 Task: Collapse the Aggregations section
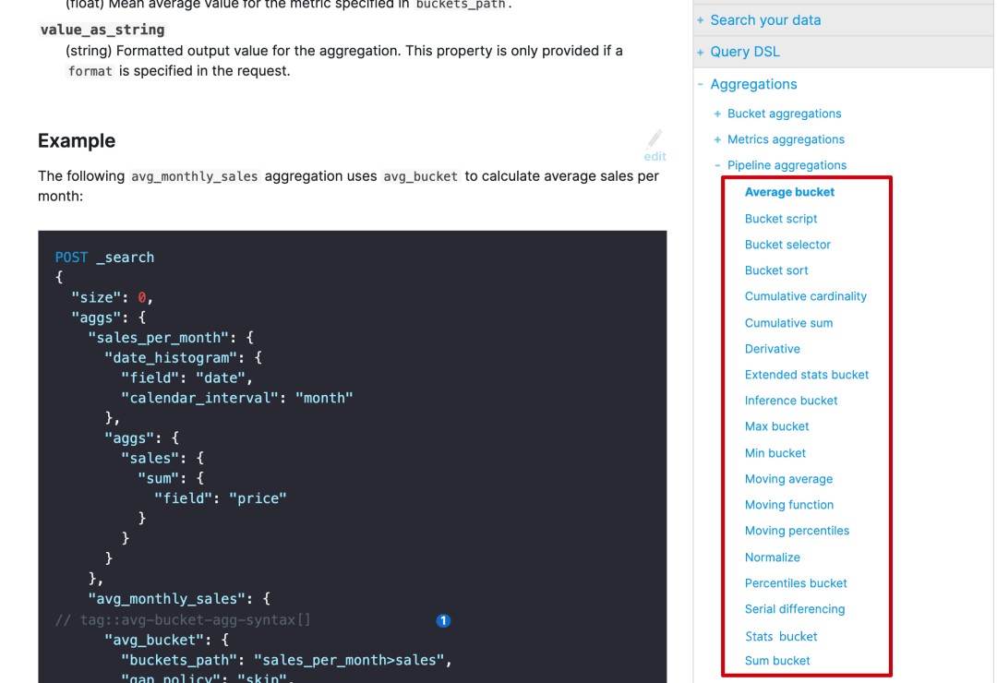pyautogui.click(x=752, y=84)
